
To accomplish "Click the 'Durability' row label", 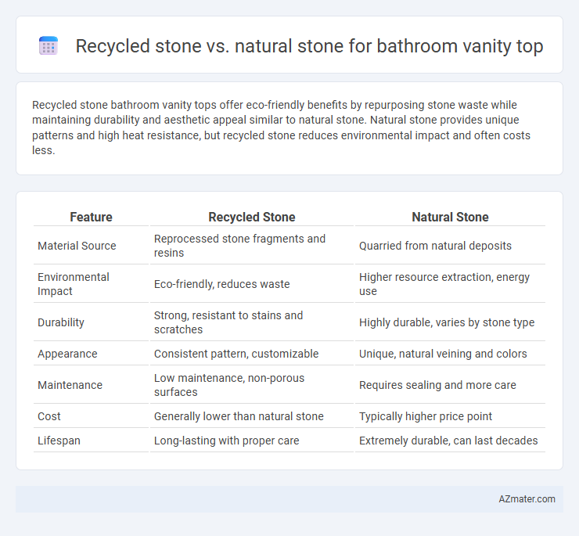I will point(61,322).
